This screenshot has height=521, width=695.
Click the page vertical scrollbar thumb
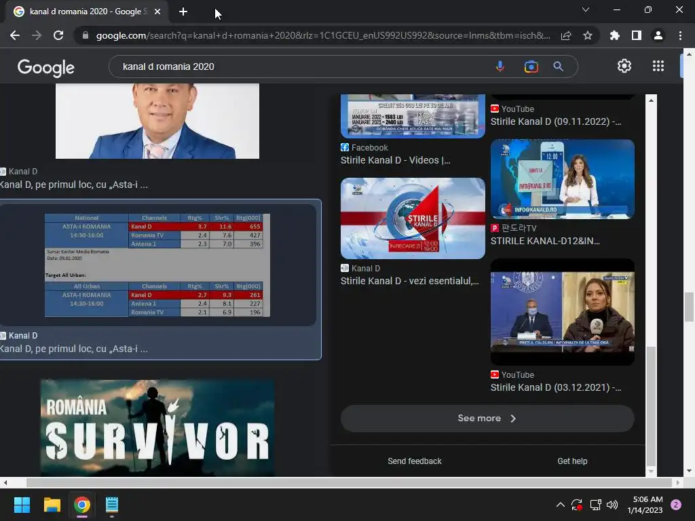(x=689, y=307)
